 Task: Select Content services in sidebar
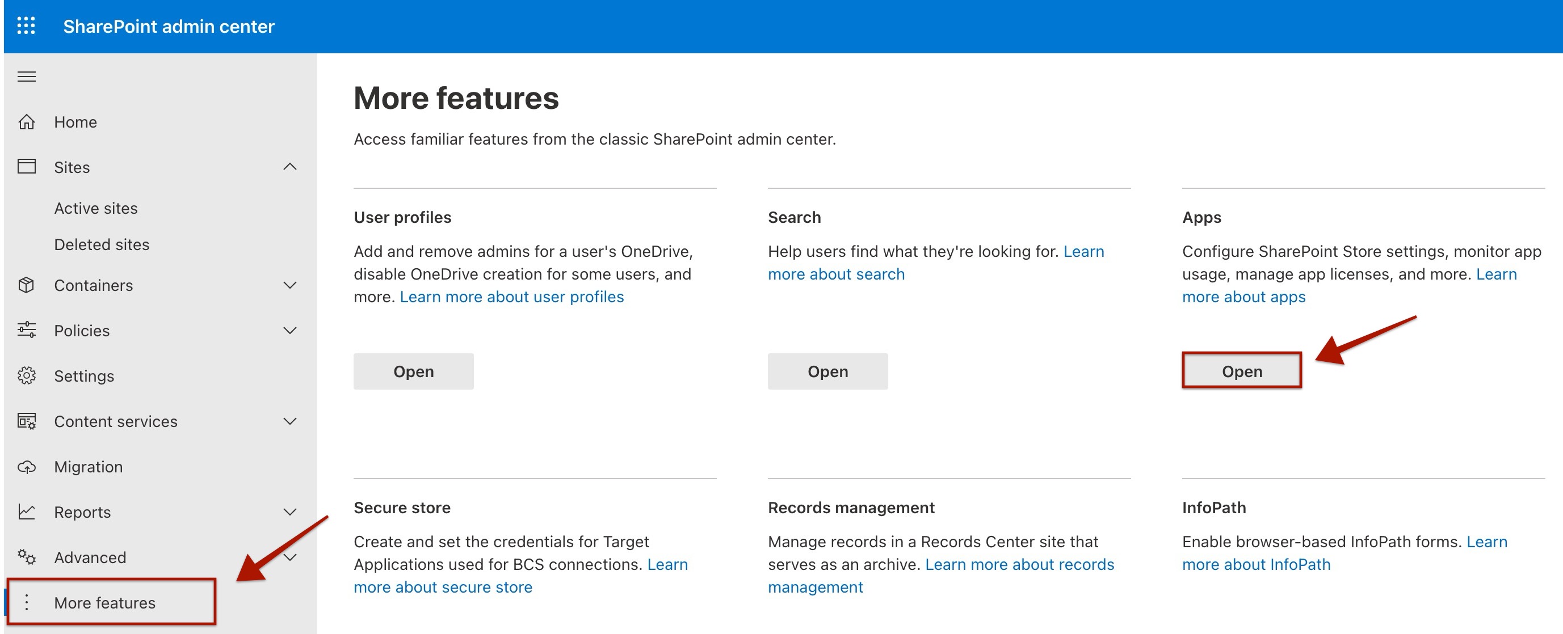coord(160,421)
